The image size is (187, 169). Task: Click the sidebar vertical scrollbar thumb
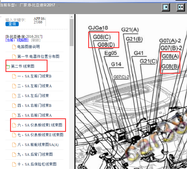pyautogui.click(x=71, y=33)
